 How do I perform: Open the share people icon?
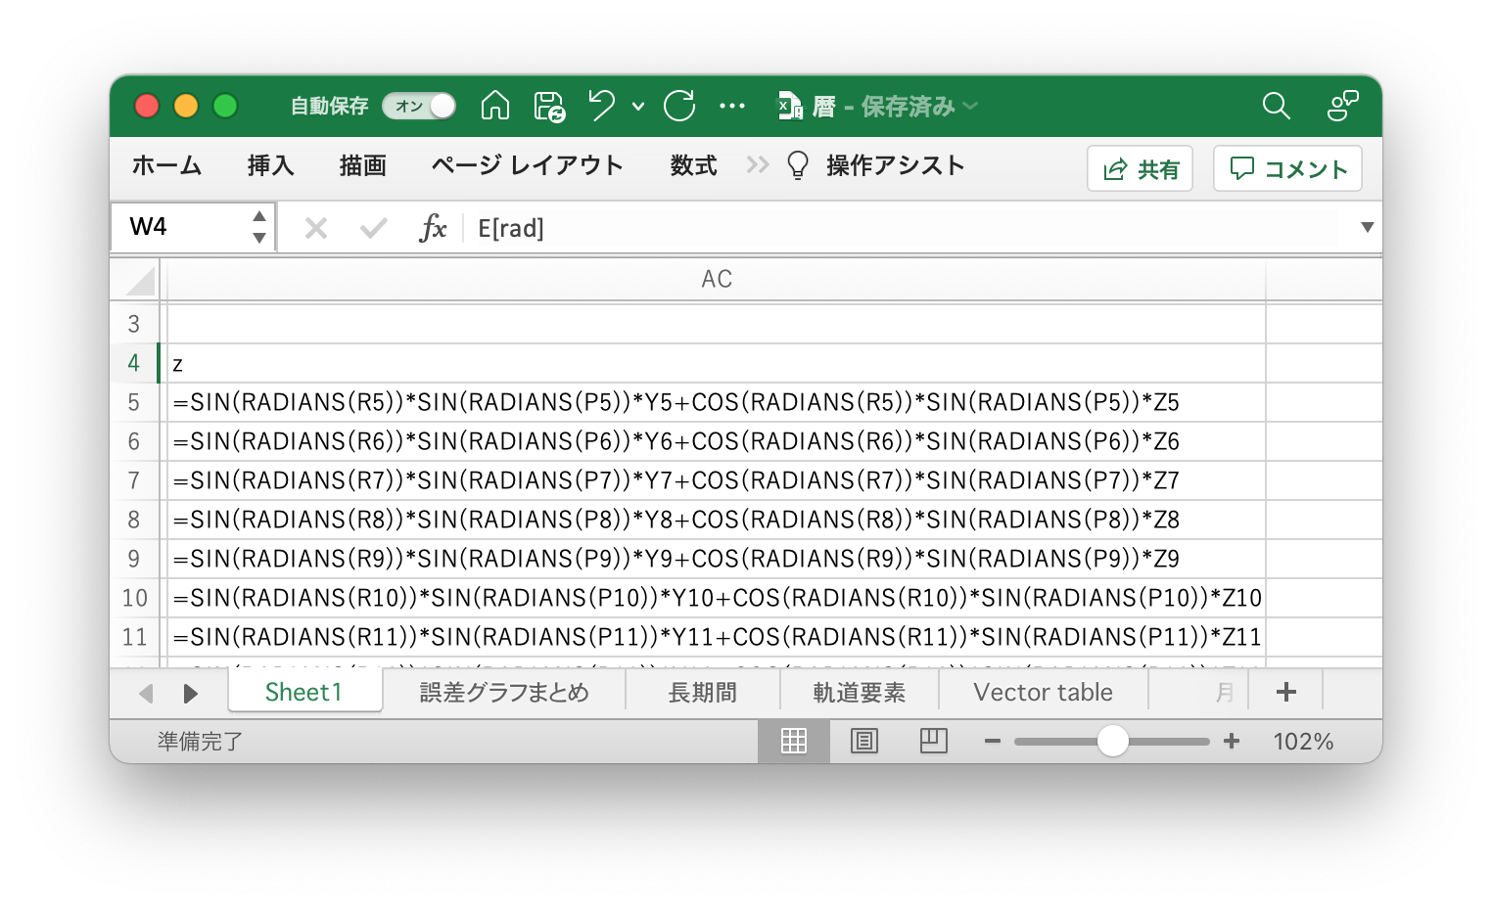point(1342,105)
